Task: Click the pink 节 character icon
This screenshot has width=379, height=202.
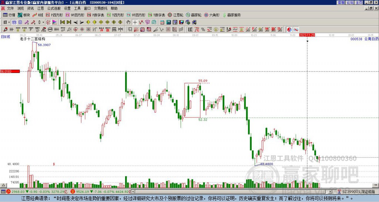Action: [148, 22]
